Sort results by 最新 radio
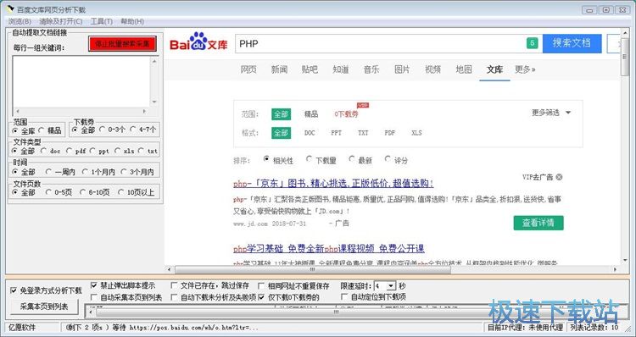Image resolution: width=636 pixels, height=337 pixels. pyautogui.click(x=352, y=159)
